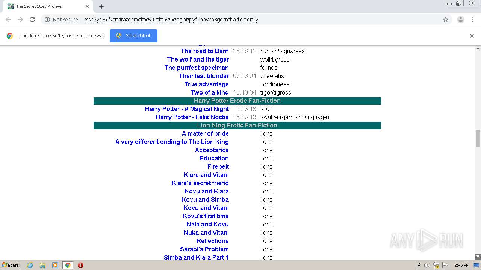
Task: Open Action Center flag icon
Action: [445, 265]
